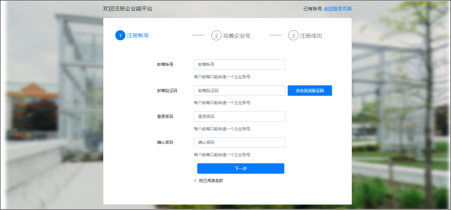Screen dimensions: 451x210
Task: Select the 登录密码 input field
Action: (x=240, y=117)
